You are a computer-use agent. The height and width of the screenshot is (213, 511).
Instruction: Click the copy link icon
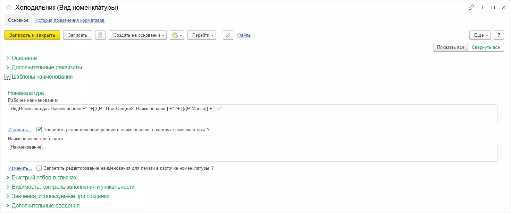[471, 7]
